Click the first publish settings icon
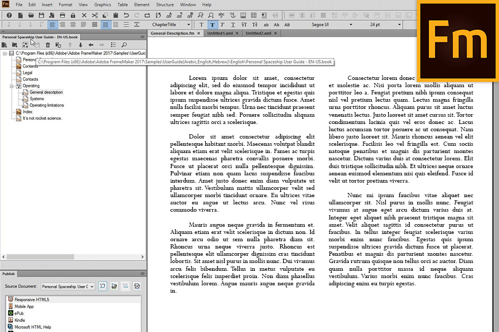This screenshot has height=332, width=499. [x=102, y=286]
